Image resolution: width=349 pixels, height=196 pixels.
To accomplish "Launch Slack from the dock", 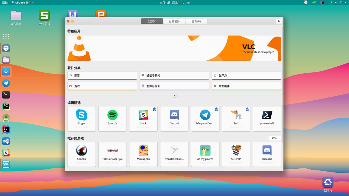I will pos(6,153).
